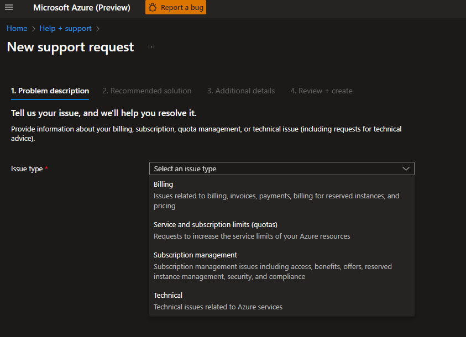Choose Subscription management option

(282, 265)
